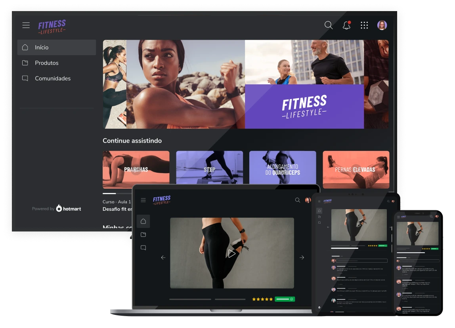Play the video on the tablet screen
455x328 pixels.
tap(359, 225)
